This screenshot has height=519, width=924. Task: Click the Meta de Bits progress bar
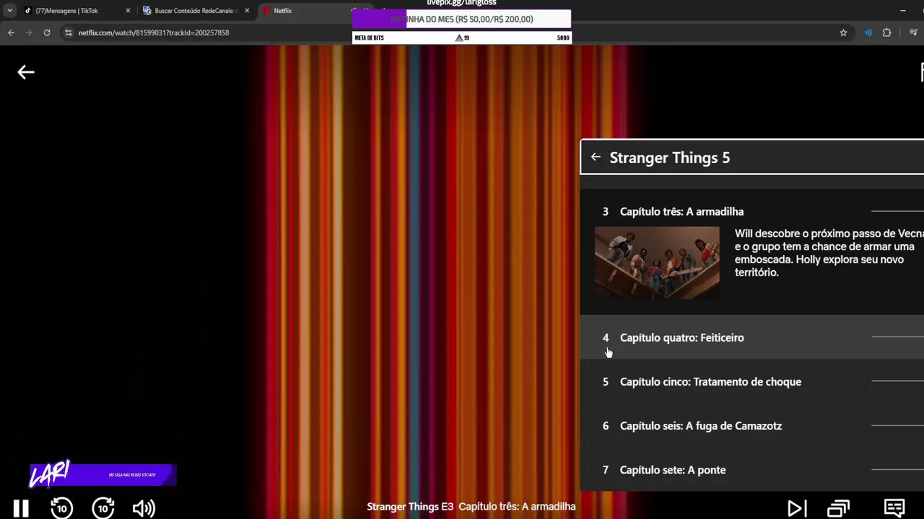tap(462, 37)
